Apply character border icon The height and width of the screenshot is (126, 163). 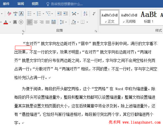click(x=21, y=14)
